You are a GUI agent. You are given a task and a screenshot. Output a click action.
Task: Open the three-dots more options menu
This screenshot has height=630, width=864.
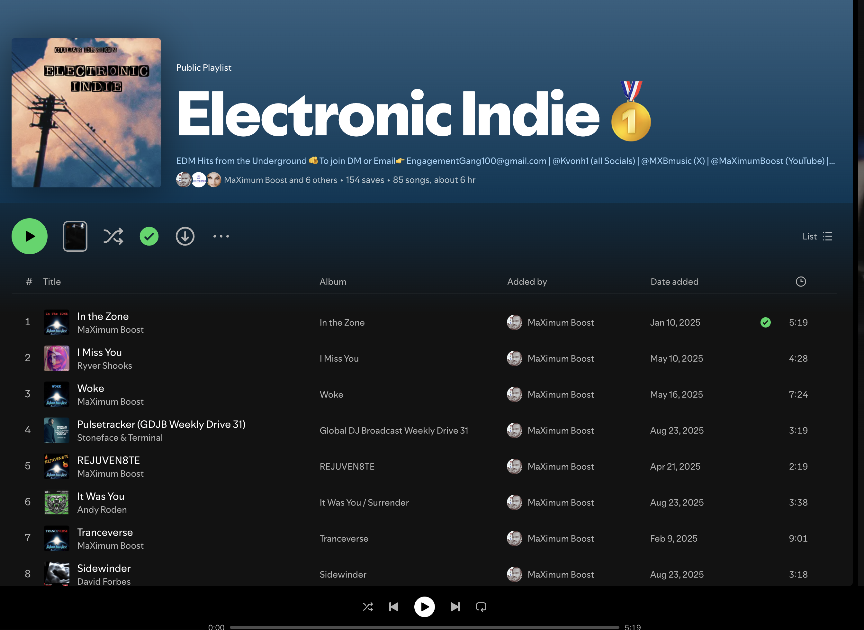[x=221, y=237]
